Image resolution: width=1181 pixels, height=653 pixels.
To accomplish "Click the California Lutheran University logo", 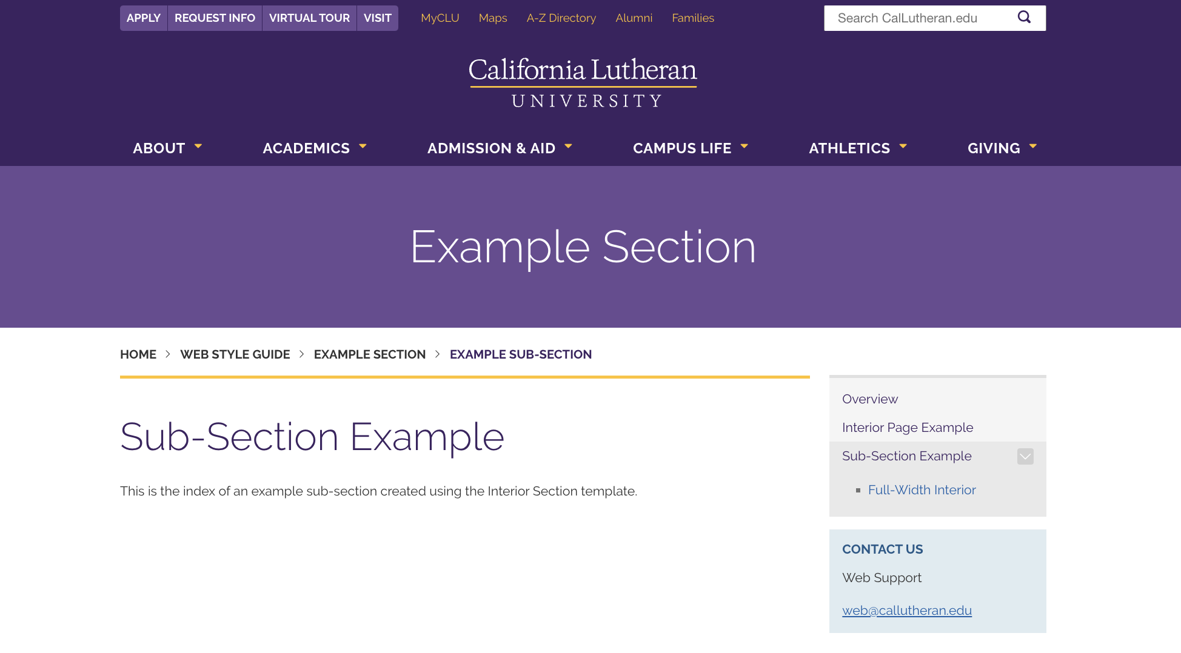I will pyautogui.click(x=583, y=82).
